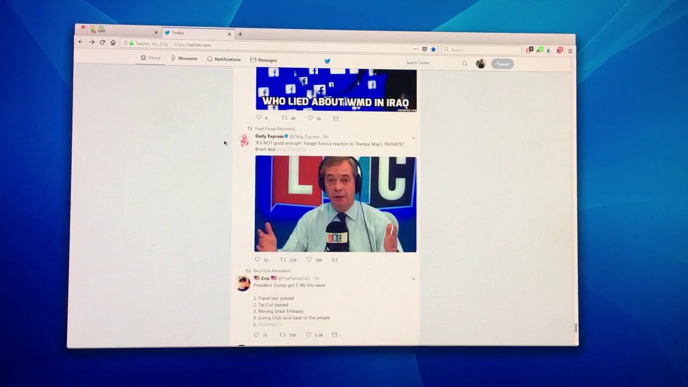The height and width of the screenshot is (387, 688).
Task: Reply to the Cris tweet
Action: tap(256, 334)
